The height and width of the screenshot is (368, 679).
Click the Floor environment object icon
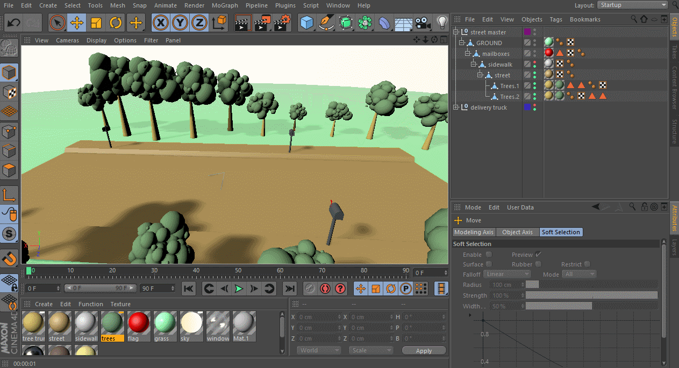coord(404,23)
